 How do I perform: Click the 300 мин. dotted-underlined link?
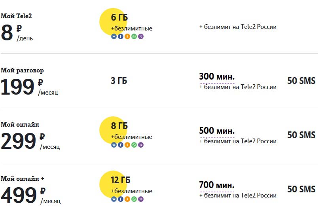(x=217, y=77)
